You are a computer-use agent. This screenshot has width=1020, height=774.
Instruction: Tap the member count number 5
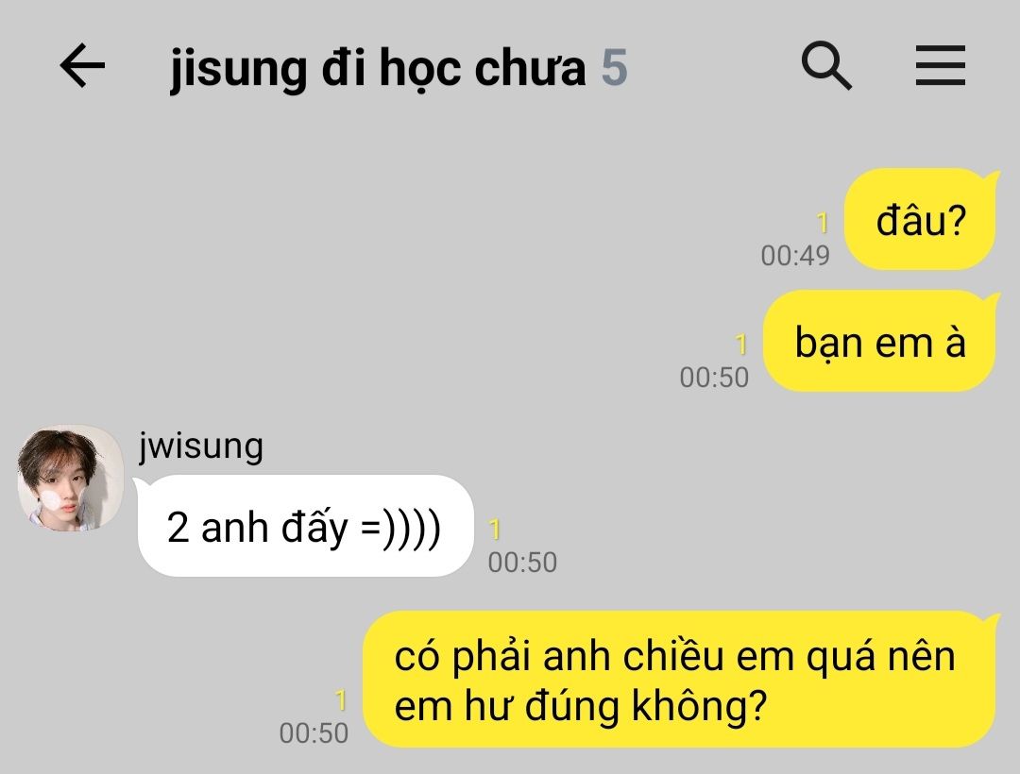pyautogui.click(x=614, y=67)
